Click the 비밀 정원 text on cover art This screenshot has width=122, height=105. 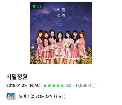coord(61,12)
